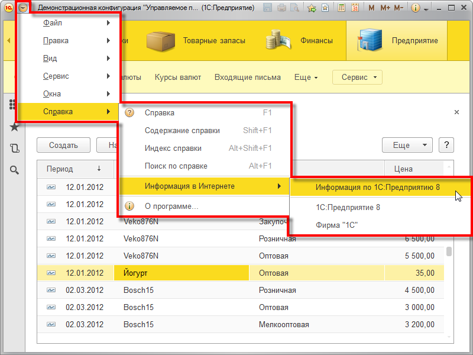Click the M+ memory button in title bar
Viewport: 473px width, 355px height.
tap(385, 8)
